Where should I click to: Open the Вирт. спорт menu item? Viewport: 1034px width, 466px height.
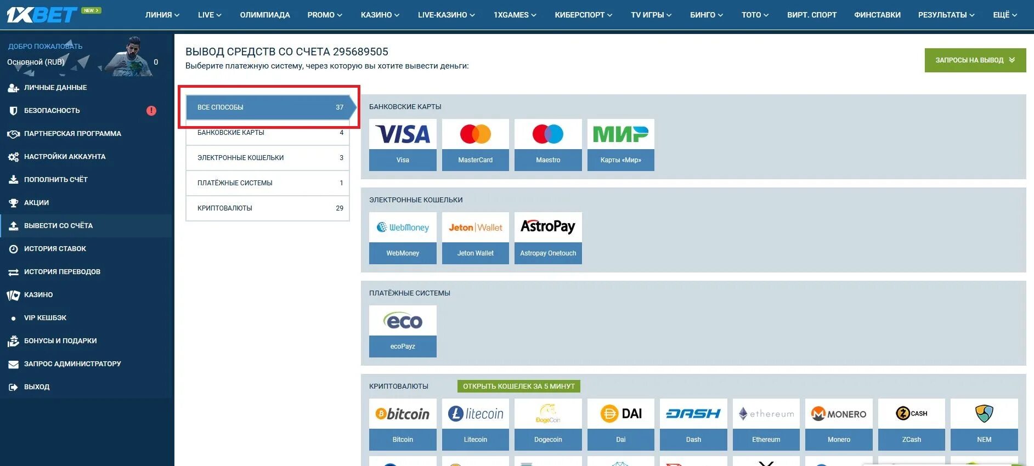coord(812,15)
